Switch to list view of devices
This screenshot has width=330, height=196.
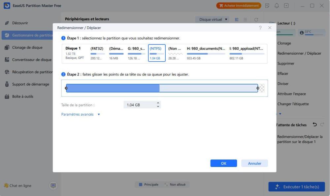pos(246,19)
